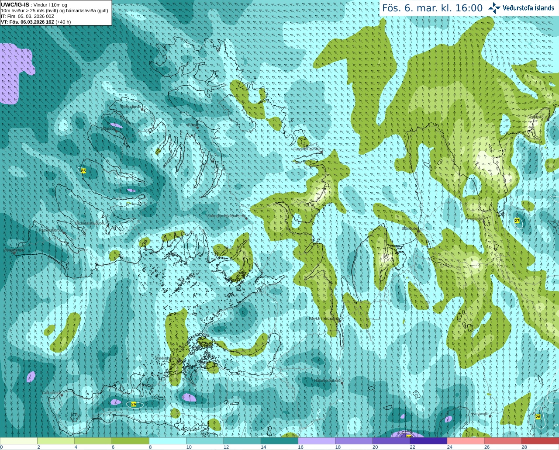
Task: Select the 0–2 m/s pale yellow legend swatch
Action: [19, 441]
